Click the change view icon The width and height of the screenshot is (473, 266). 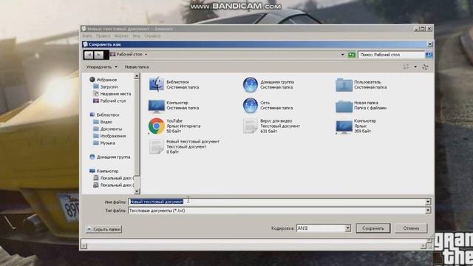point(406,67)
